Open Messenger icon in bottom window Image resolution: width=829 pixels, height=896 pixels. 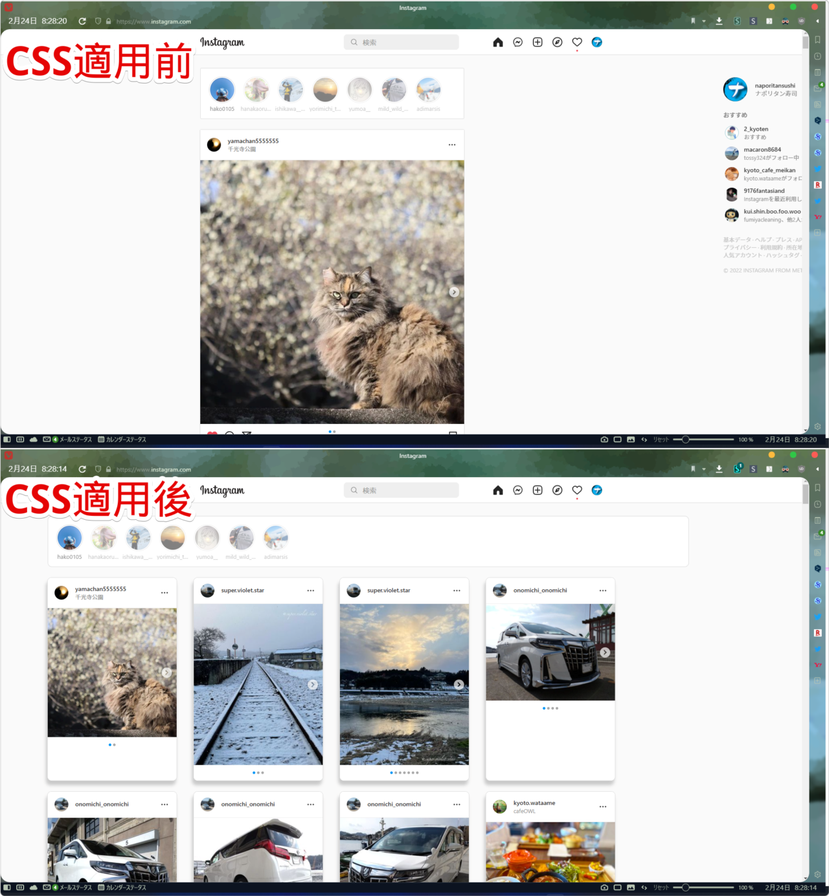pos(518,490)
